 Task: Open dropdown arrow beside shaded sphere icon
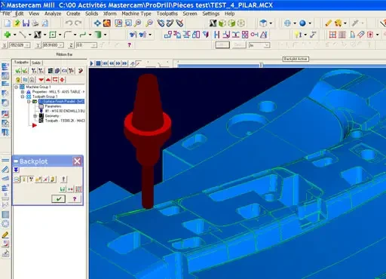click(x=310, y=23)
